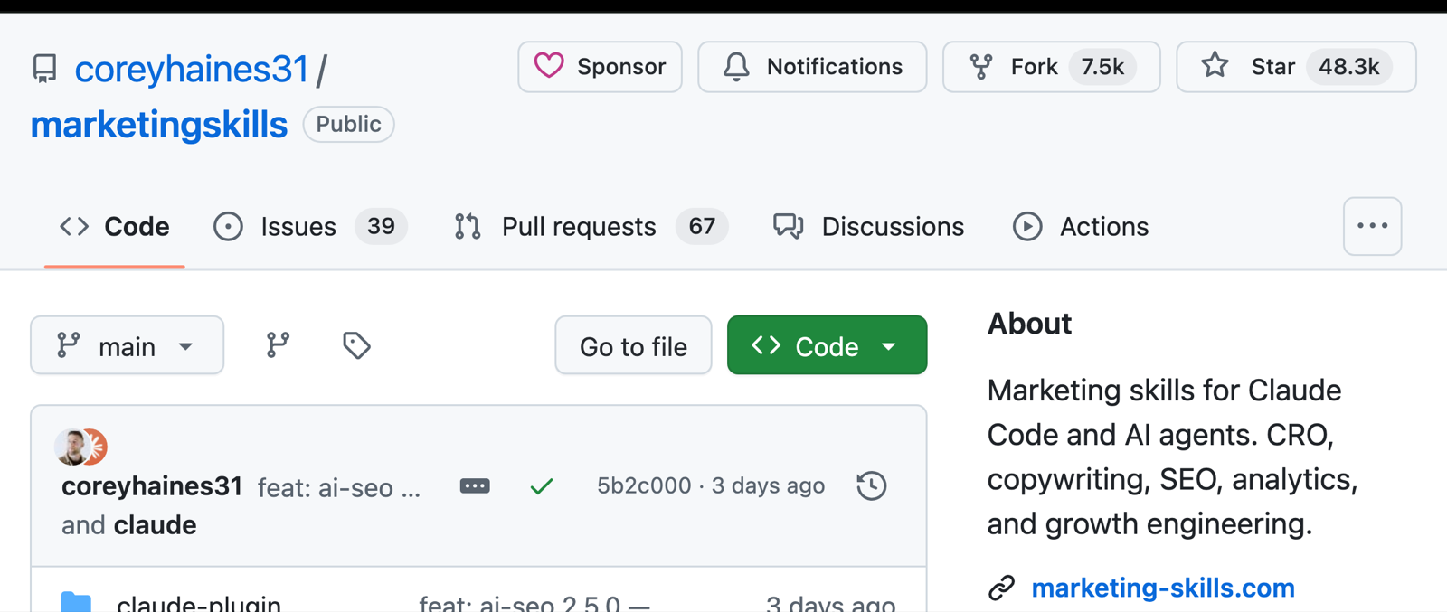
Task: Click the commit author avatars
Action: point(81,447)
